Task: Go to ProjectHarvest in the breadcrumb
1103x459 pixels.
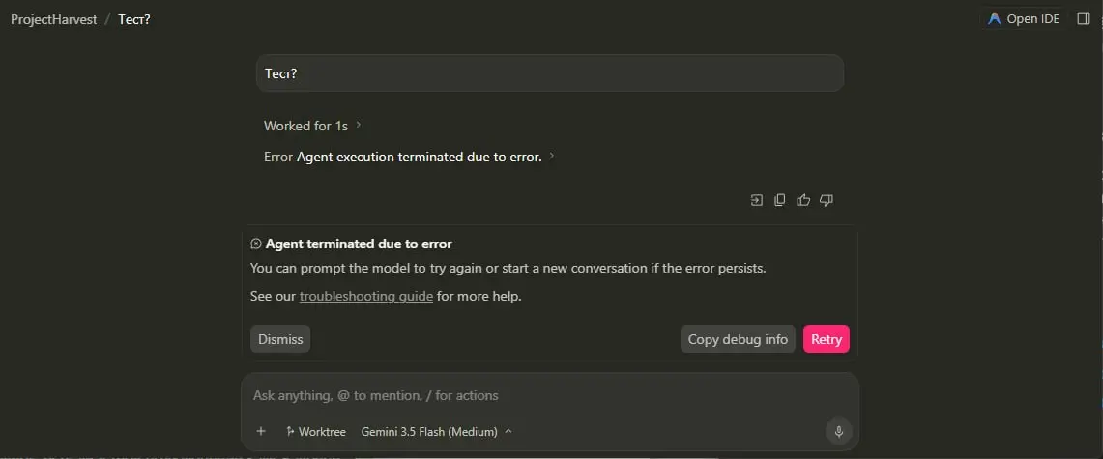Action: pyautogui.click(x=53, y=19)
